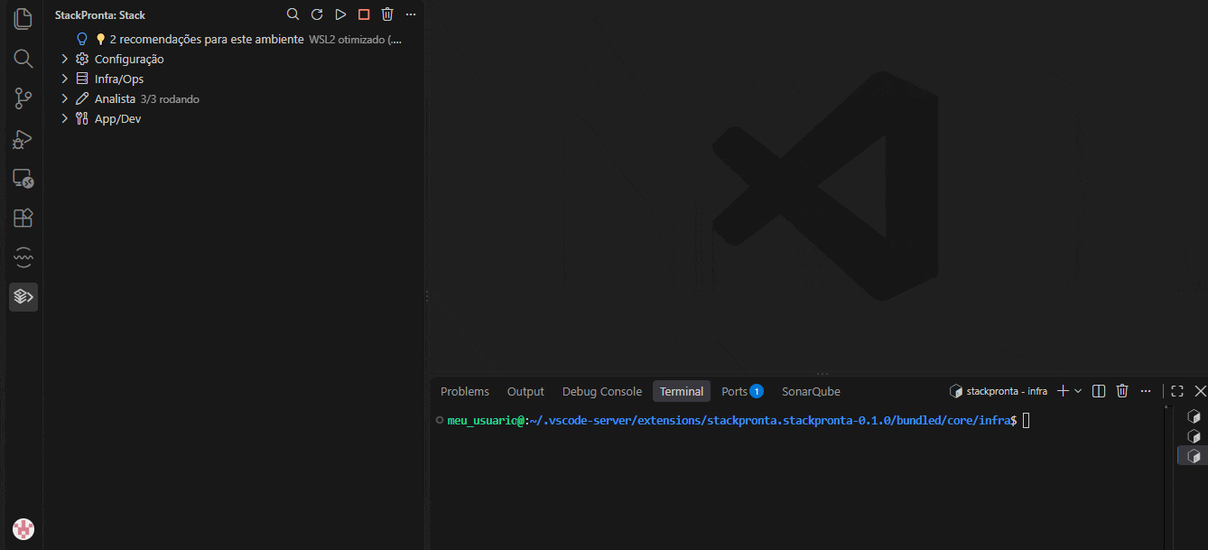Viewport: 1208px width, 550px height.
Task: Select the first terminal in list
Action: pos(1194,416)
